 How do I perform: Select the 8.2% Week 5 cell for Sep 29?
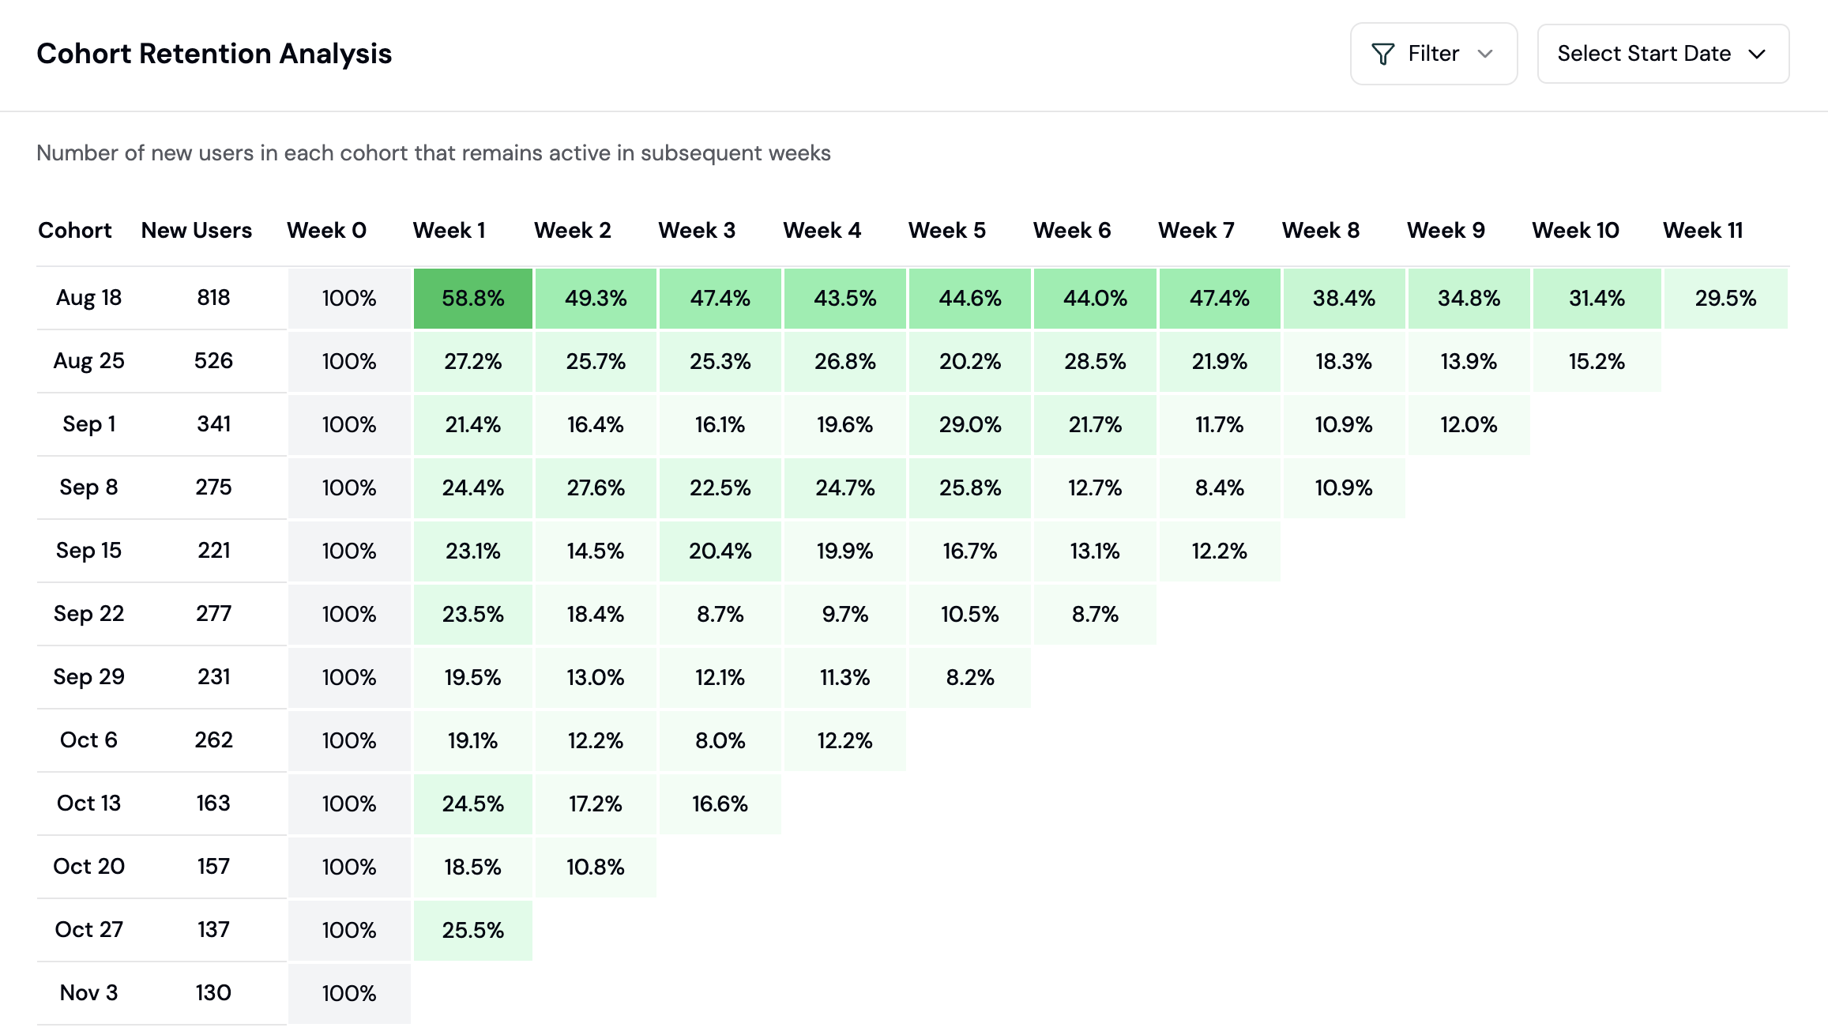pyautogui.click(x=970, y=677)
